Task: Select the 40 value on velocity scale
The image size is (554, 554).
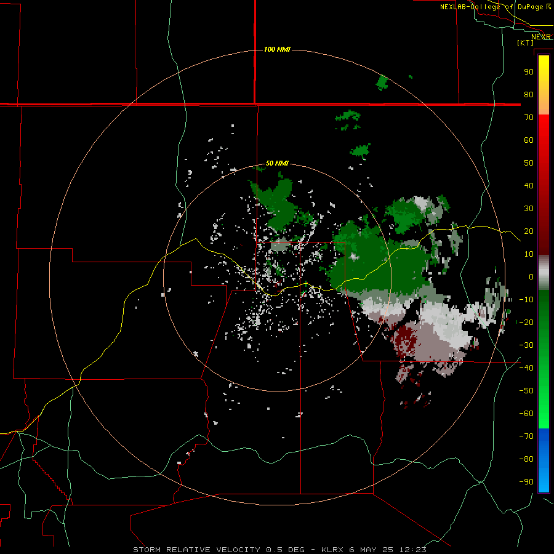Action: tap(529, 185)
